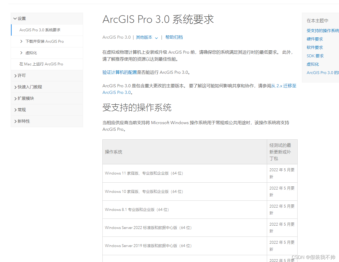Expand the 虚拟化 sidebar chevron
Image resolution: width=339 pixels, height=262 pixels.
click(21, 53)
